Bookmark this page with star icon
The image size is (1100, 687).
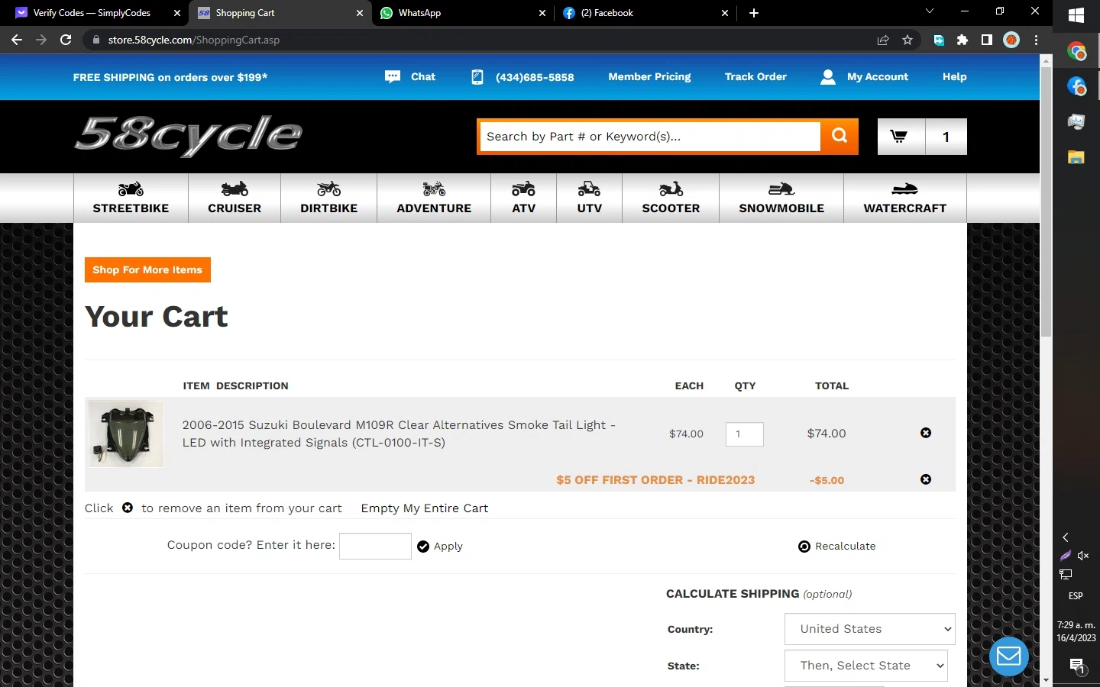pos(907,40)
